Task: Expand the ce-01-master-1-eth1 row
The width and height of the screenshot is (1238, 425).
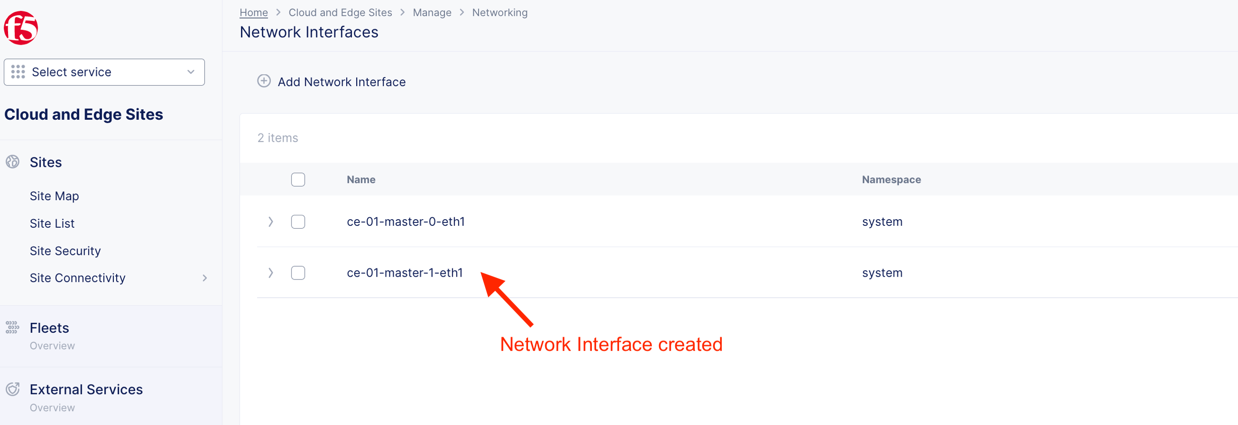Action: (270, 273)
